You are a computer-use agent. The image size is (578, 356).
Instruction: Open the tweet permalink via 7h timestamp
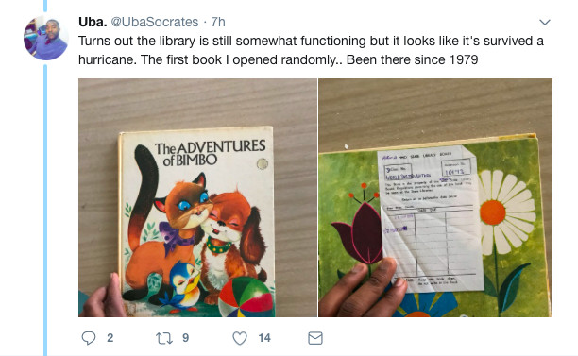218,22
